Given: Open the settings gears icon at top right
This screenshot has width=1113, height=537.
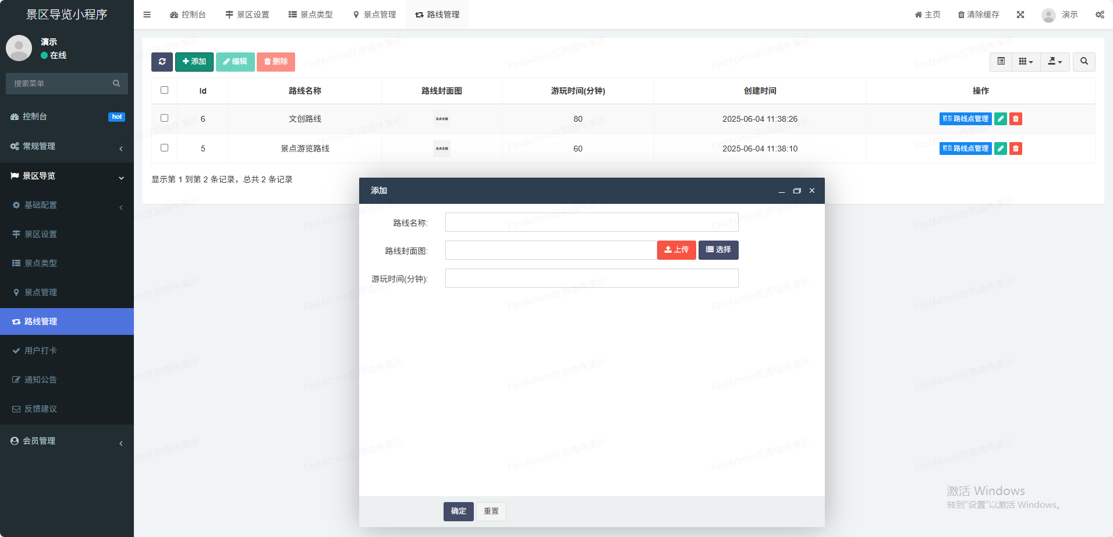Looking at the screenshot, I should [1100, 15].
